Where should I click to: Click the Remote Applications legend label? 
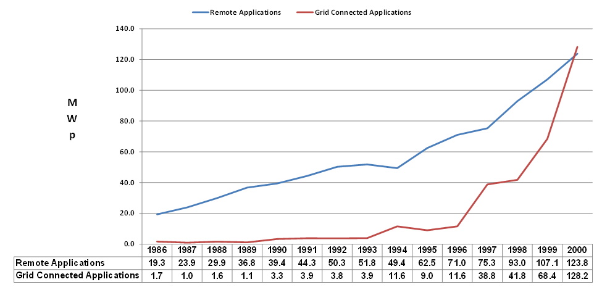(x=245, y=12)
